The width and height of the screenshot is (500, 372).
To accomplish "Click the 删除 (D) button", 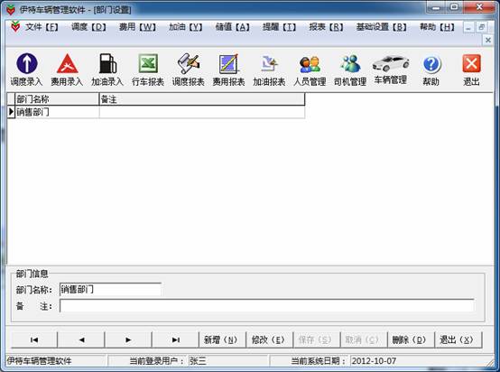I will pos(409,339).
